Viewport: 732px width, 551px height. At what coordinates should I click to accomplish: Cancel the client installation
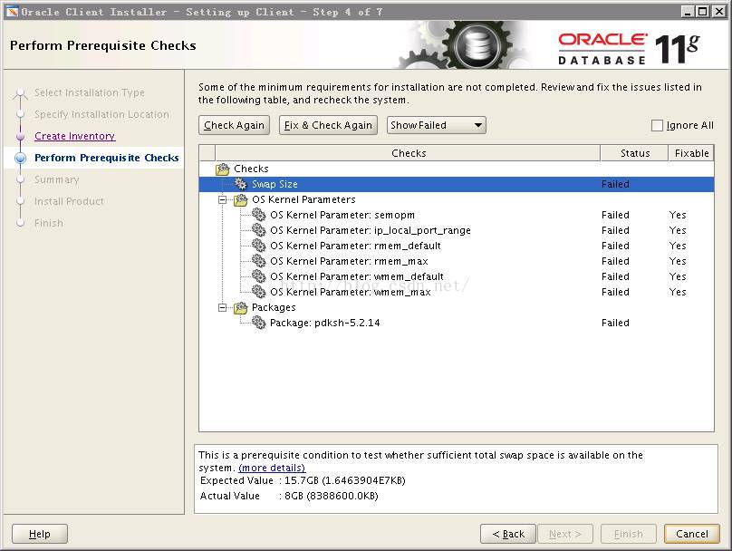692,534
